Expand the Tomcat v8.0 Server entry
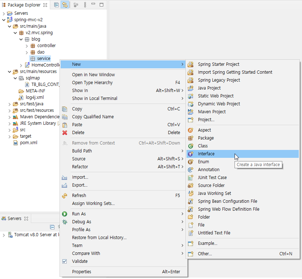This screenshot has height=279, width=302. tap(4, 235)
